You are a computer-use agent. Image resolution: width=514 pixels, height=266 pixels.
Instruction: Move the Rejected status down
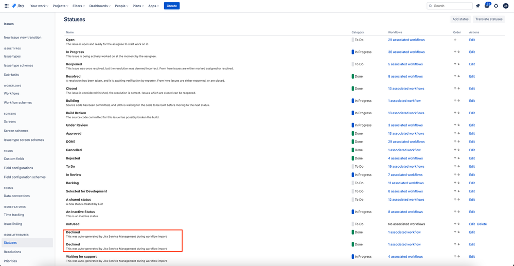(458, 158)
